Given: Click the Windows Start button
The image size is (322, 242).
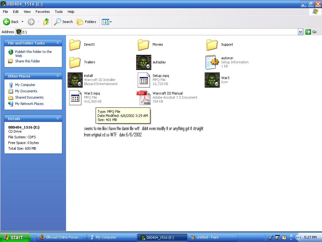Looking at the screenshot, I should coord(15,237).
